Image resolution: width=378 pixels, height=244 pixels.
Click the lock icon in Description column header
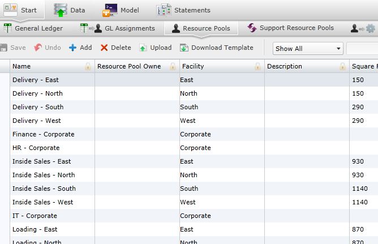[343, 67]
